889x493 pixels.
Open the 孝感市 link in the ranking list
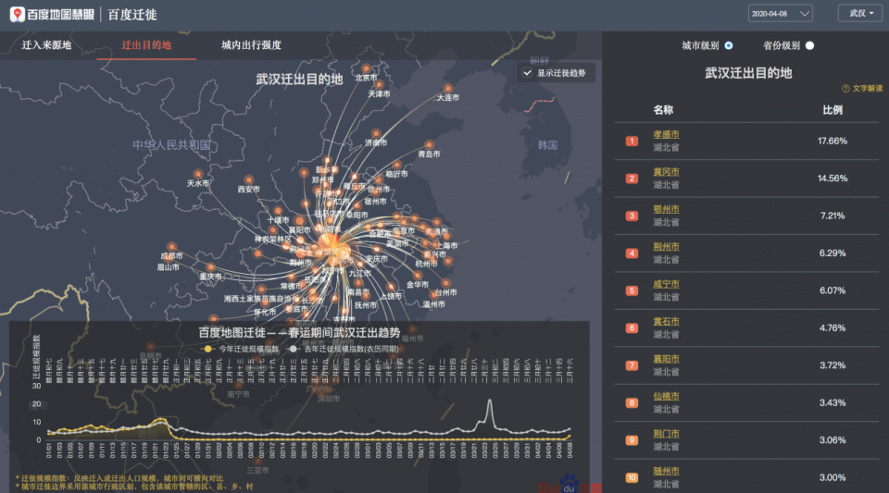pos(666,135)
